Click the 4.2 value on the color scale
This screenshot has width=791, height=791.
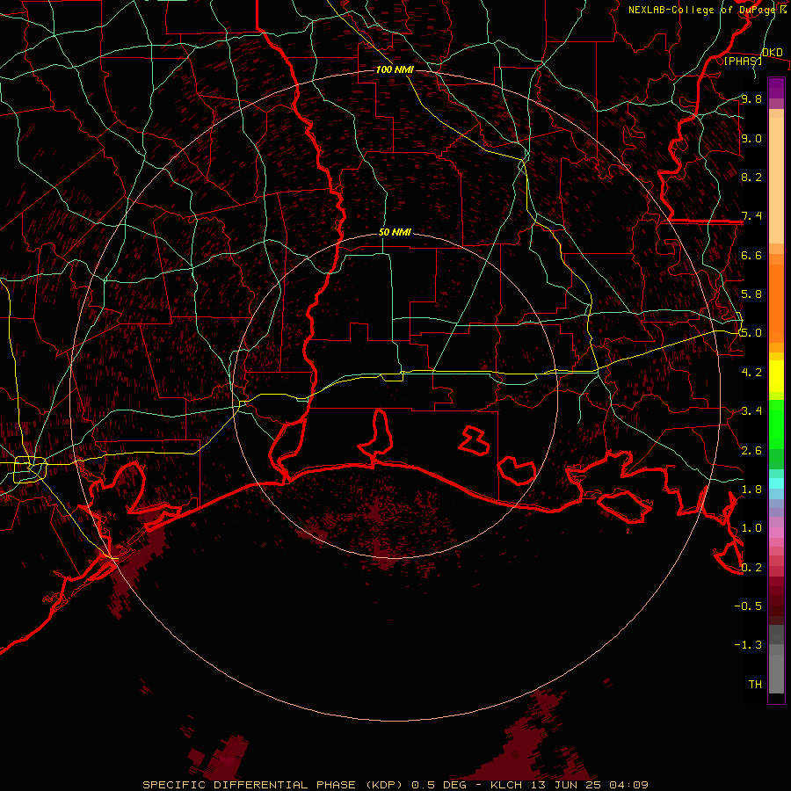coord(751,373)
